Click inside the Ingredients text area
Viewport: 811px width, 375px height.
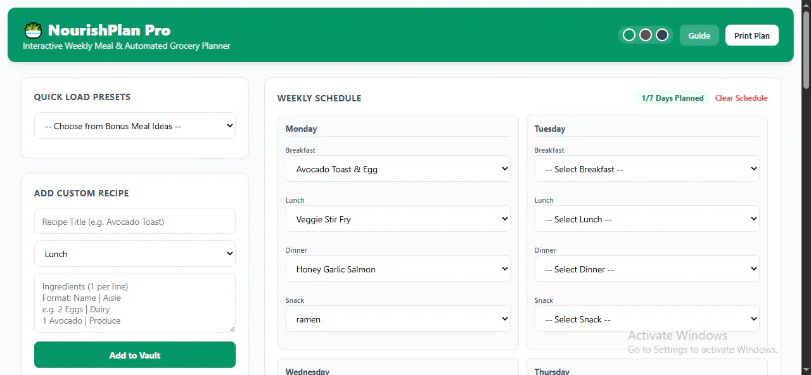pyautogui.click(x=135, y=303)
